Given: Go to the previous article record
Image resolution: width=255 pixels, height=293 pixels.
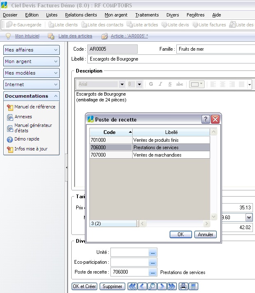Looking at the screenshot, I should 142,286.
